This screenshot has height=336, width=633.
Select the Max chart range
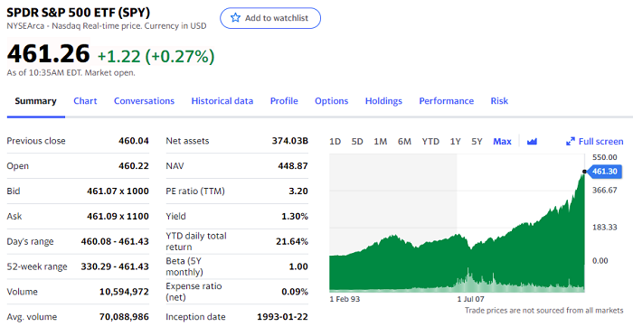502,142
